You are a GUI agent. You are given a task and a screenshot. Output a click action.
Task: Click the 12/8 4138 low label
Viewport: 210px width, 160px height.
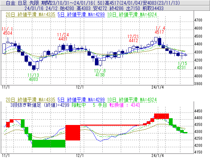(x=100, y=73)
